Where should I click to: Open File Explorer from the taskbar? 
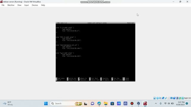(x=106, y=103)
